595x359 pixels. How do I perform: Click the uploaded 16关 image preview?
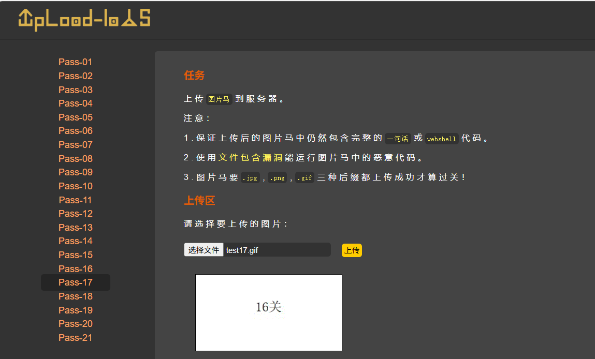[269, 313]
